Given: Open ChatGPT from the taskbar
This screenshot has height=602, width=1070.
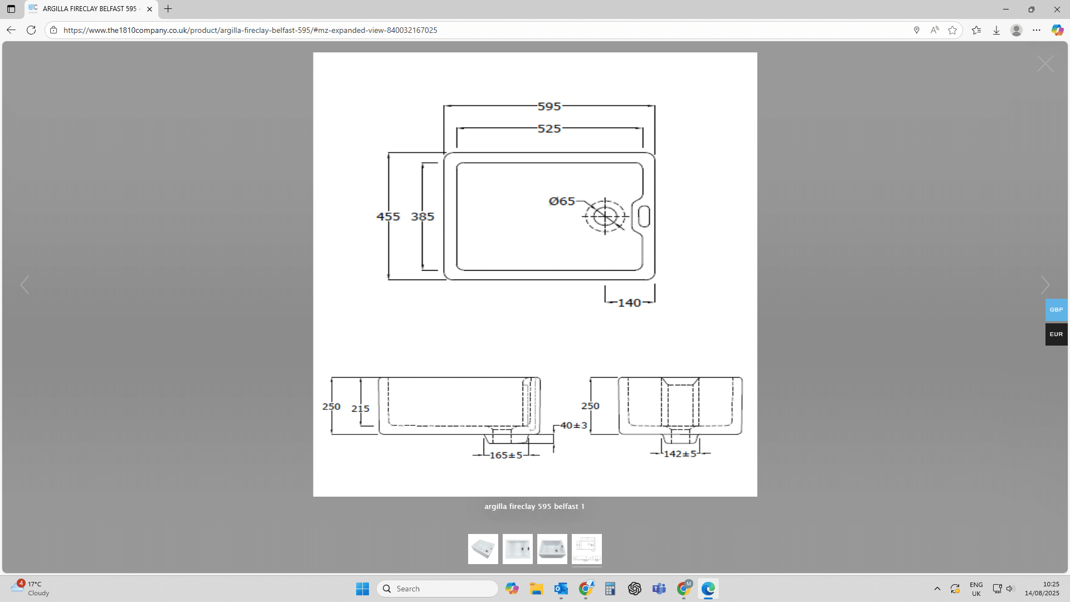Looking at the screenshot, I should point(635,589).
